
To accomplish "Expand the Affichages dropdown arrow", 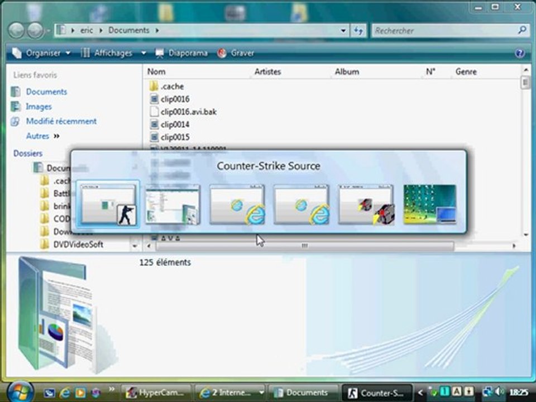I will click(x=143, y=53).
